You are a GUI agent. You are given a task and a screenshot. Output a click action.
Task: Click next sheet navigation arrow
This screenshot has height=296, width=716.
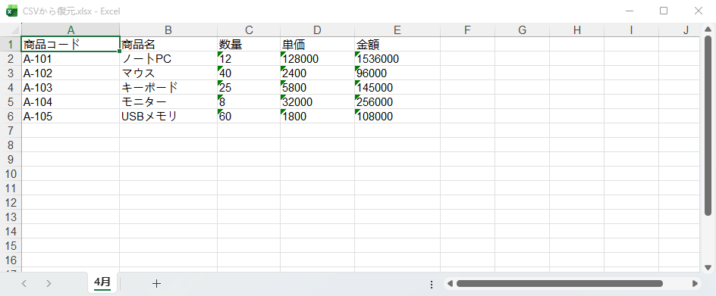point(49,283)
